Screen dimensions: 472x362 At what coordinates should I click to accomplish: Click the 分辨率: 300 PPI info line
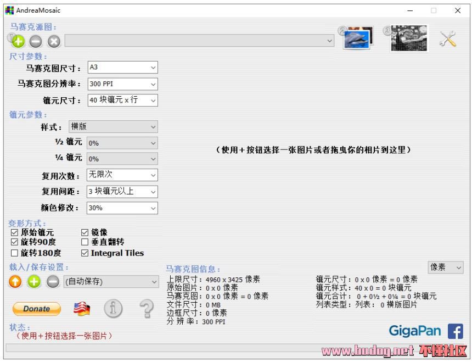196,321
